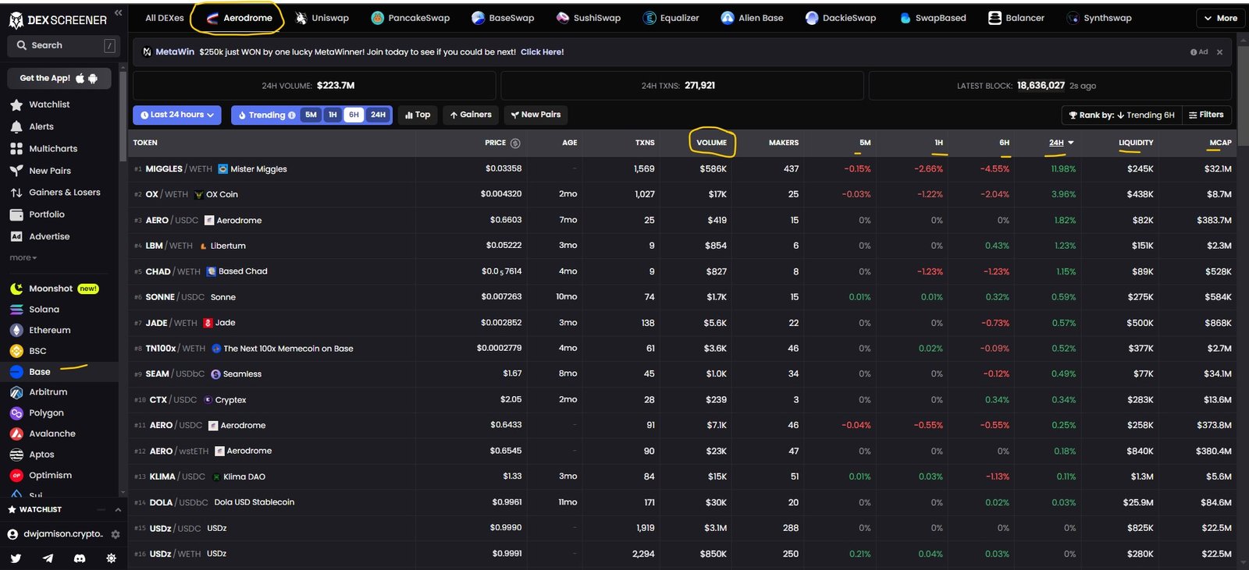
Task: Open Alerts bell item
Action: coord(41,126)
